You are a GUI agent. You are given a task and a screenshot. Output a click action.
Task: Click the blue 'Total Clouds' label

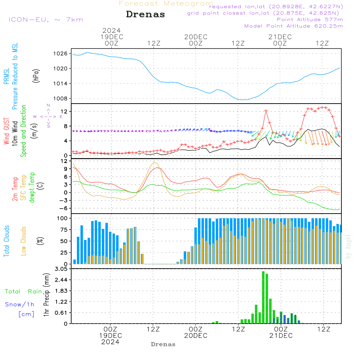(6, 241)
